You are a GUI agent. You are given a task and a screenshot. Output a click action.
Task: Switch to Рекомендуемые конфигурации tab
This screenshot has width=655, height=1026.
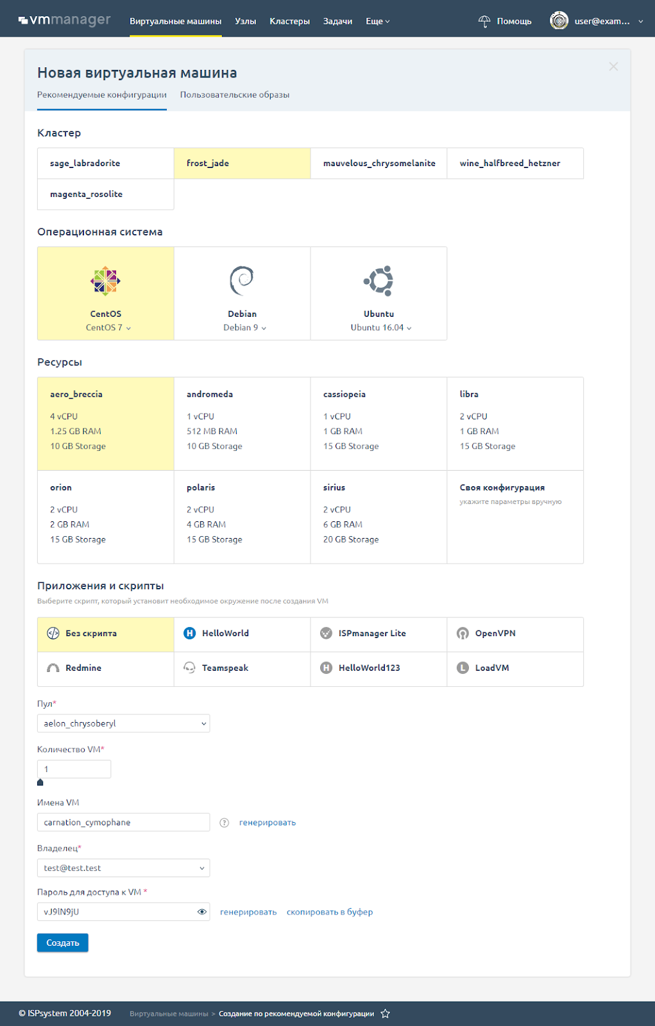(x=102, y=95)
